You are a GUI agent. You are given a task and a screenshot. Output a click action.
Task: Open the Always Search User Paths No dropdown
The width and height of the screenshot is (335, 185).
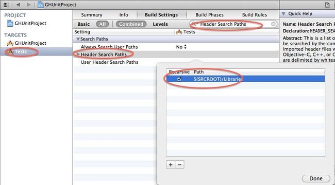point(181,47)
